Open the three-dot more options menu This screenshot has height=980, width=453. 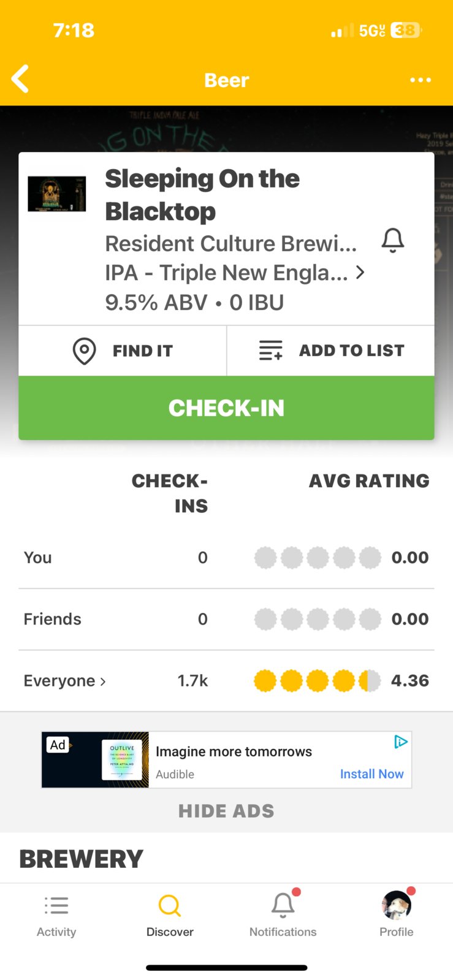[421, 80]
